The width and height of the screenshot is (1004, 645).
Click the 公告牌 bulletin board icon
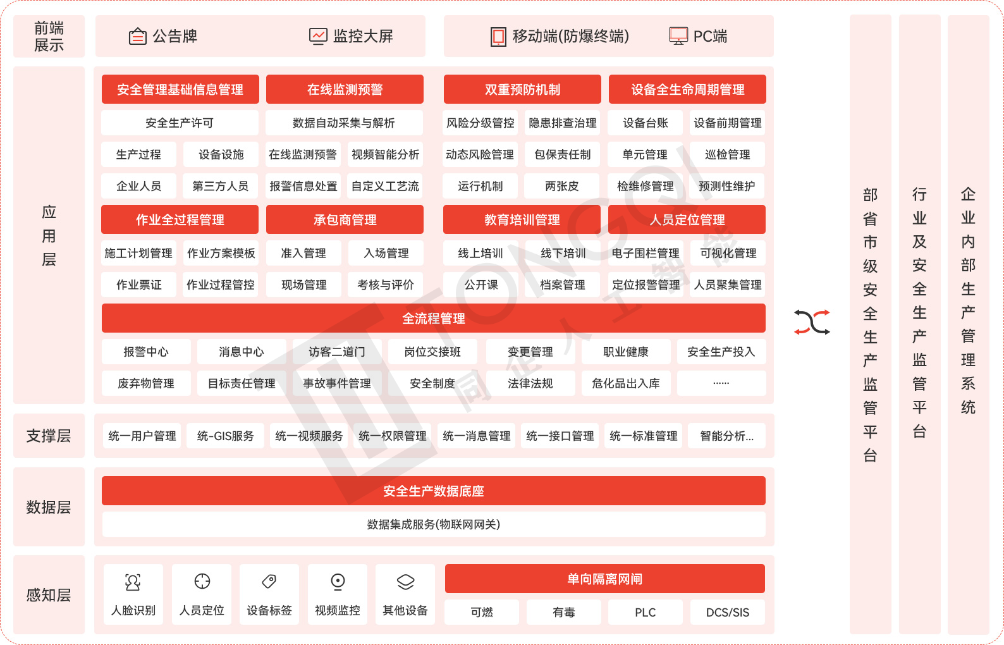point(137,37)
